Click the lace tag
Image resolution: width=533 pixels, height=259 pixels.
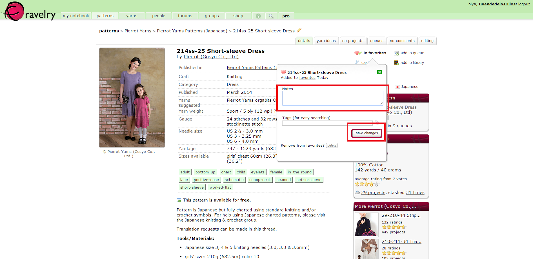pyautogui.click(x=184, y=180)
